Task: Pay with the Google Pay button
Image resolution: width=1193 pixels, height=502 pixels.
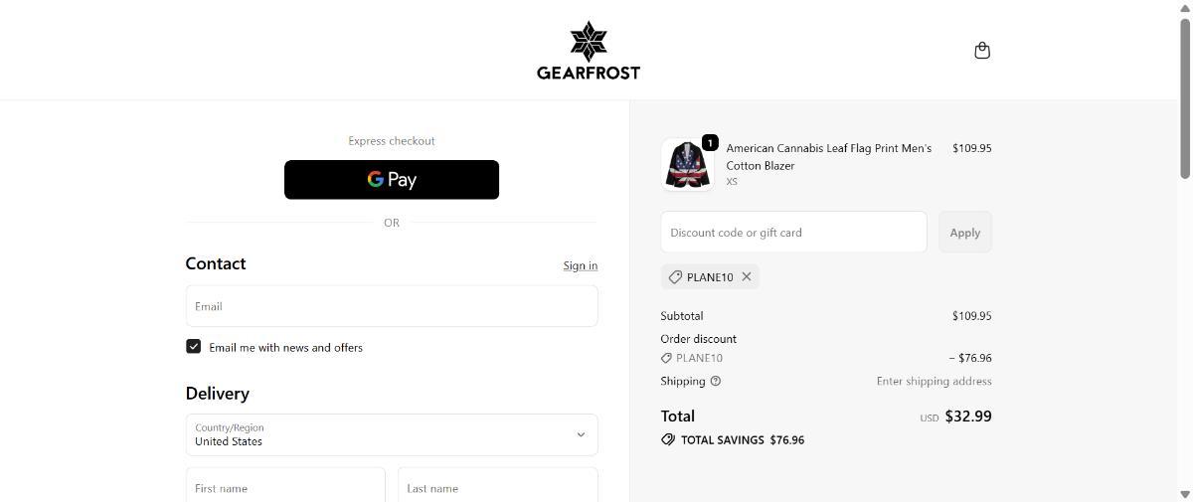Action: coord(392,180)
